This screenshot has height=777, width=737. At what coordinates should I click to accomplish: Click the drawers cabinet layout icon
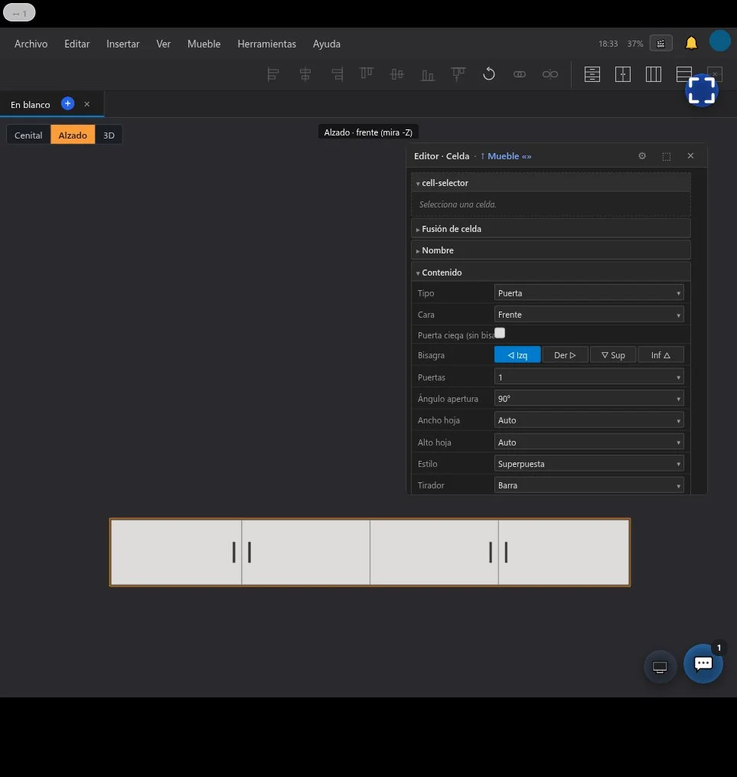[x=592, y=74]
